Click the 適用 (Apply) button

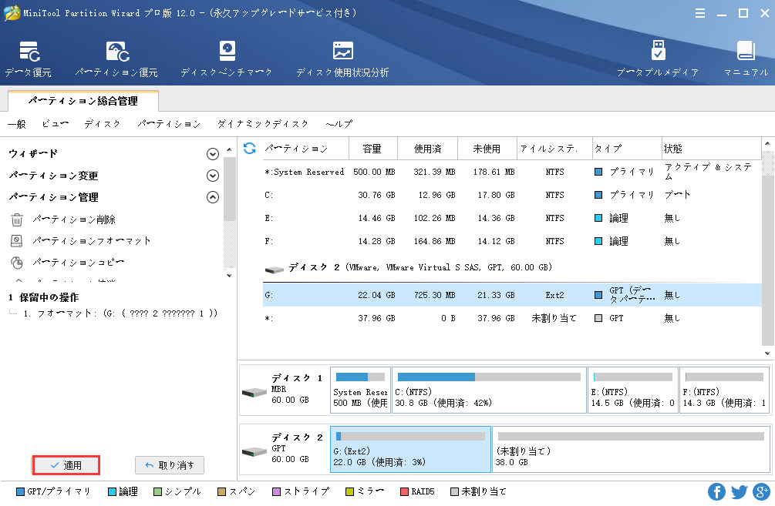[x=66, y=465]
